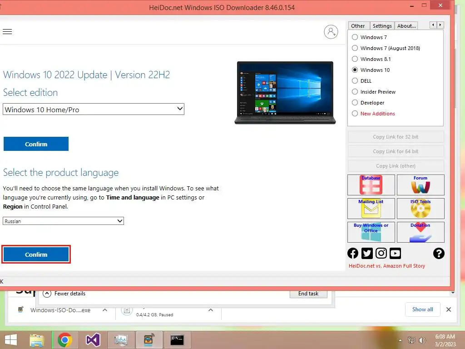
Task: Click End task in Task Manager
Action: pyautogui.click(x=308, y=294)
